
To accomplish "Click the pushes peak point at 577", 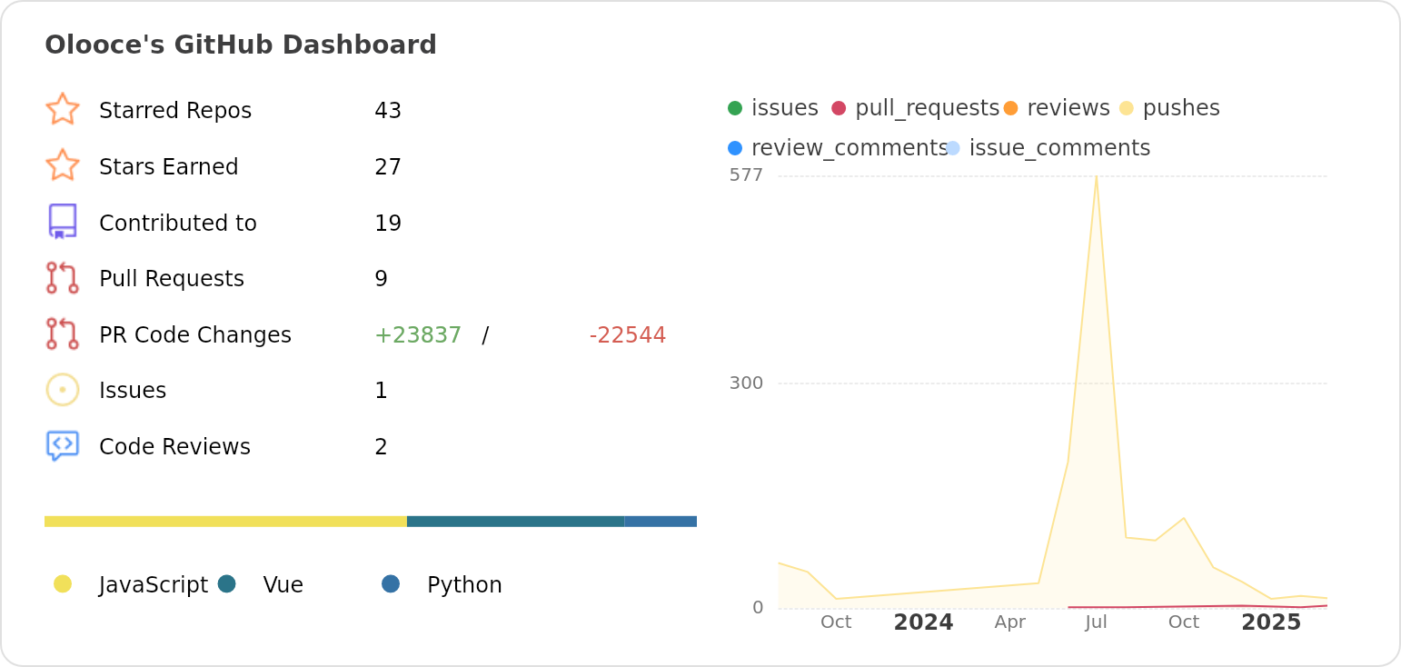I will 1097,176.
